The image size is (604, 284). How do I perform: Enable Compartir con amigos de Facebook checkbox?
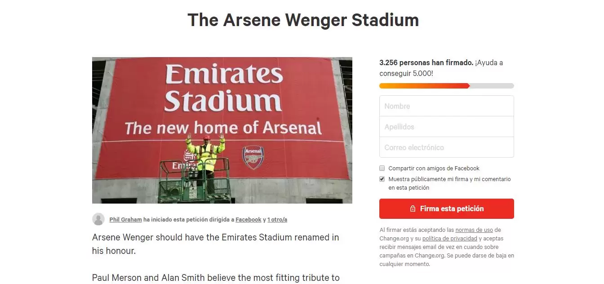382,168
